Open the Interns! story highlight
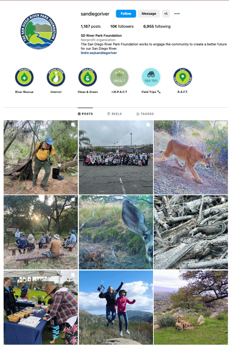Image resolution: width=229 pixels, height=345 pixels. point(56,77)
